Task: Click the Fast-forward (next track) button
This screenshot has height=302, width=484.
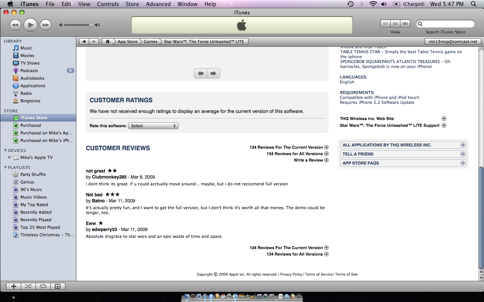Action: tap(45, 25)
